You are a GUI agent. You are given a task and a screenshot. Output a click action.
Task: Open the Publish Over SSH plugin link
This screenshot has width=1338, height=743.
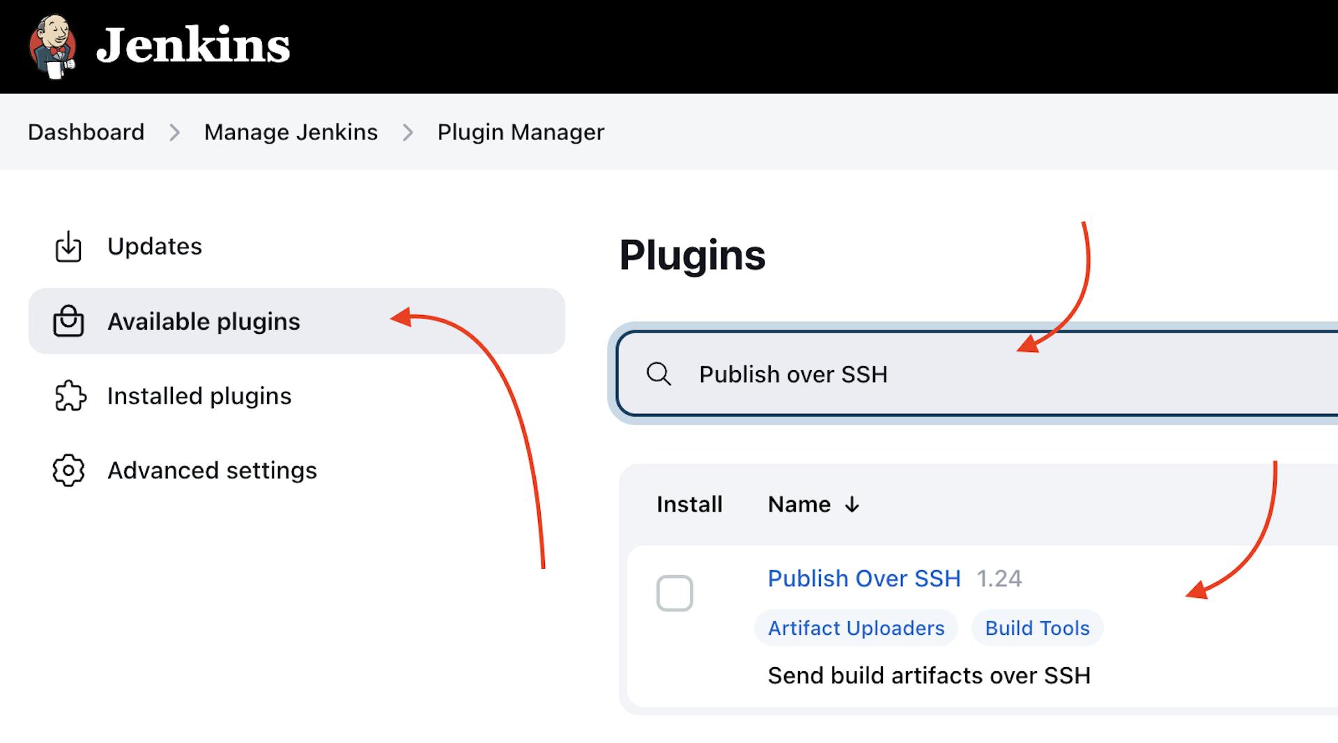(863, 579)
